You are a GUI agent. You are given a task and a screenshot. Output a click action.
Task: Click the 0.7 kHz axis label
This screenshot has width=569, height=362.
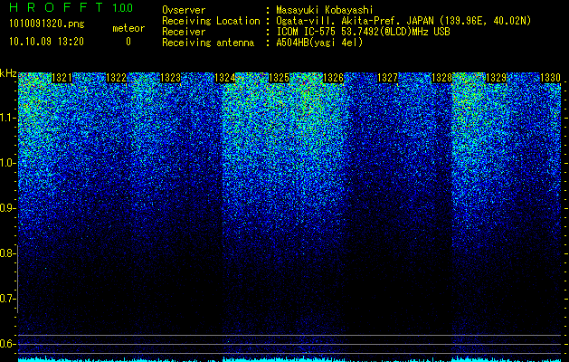[7, 299]
